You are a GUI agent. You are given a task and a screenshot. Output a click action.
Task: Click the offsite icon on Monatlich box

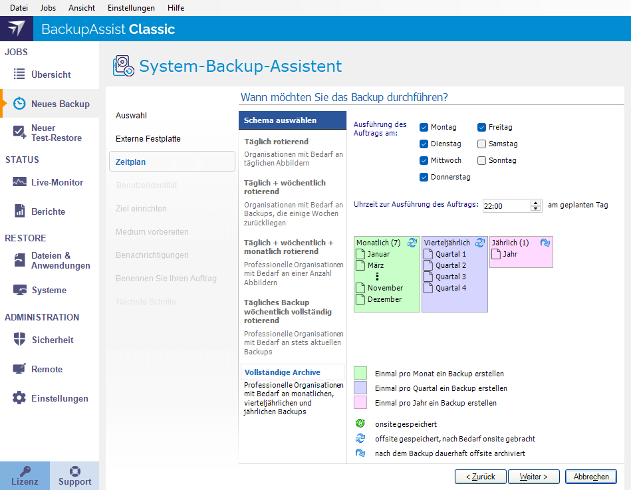click(412, 243)
